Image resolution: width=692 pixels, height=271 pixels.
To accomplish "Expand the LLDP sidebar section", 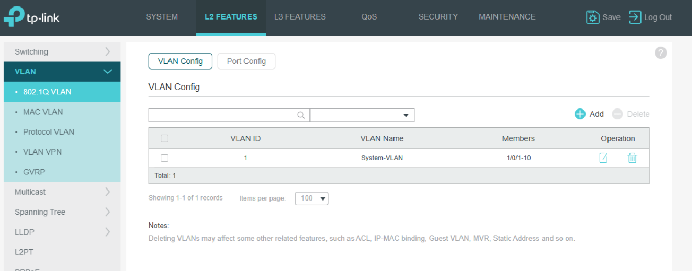I will tap(62, 232).
